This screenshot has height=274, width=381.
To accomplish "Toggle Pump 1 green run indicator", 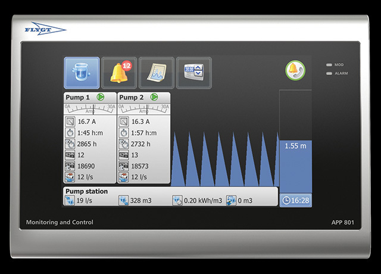I will point(100,96).
